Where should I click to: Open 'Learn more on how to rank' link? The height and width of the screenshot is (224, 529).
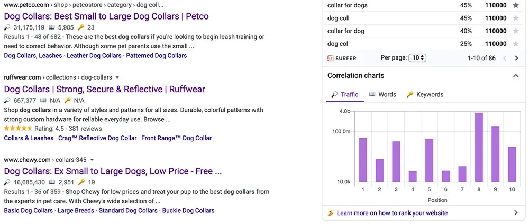(x=392, y=213)
